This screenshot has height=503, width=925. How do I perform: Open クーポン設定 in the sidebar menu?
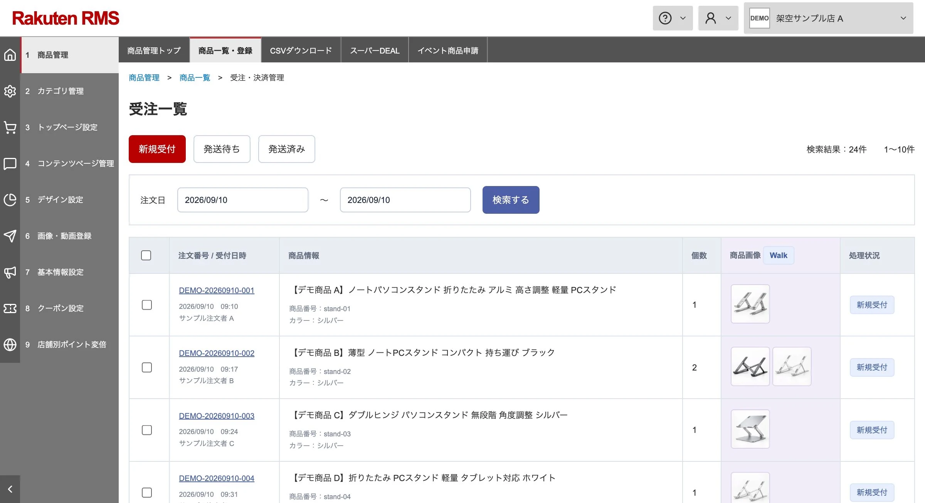[x=69, y=309]
